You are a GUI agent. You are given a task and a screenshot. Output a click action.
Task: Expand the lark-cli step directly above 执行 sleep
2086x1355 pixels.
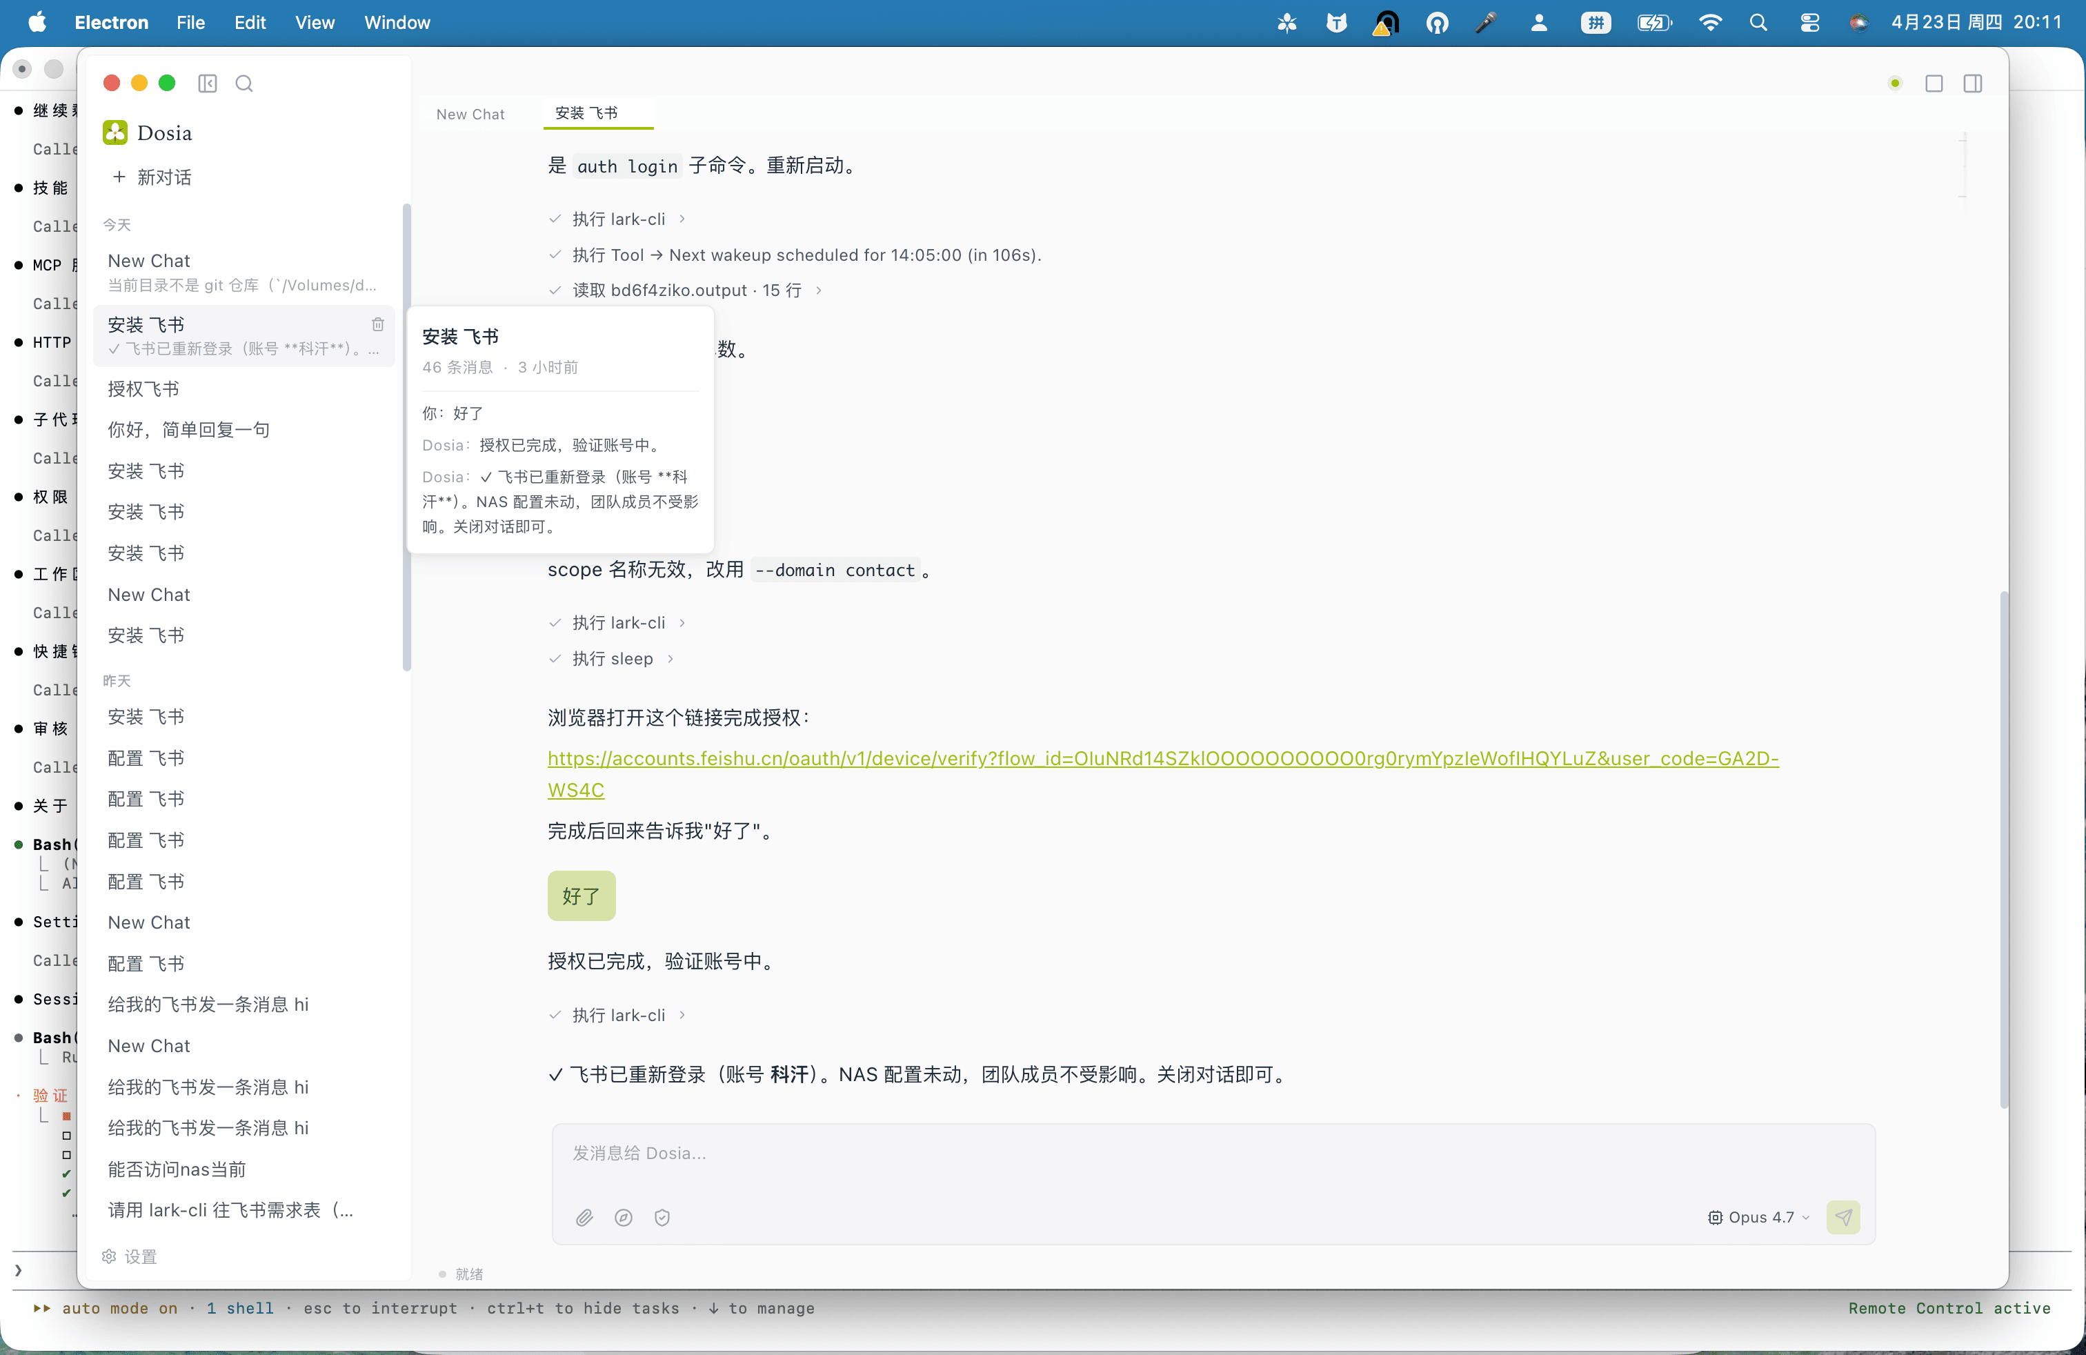617,622
